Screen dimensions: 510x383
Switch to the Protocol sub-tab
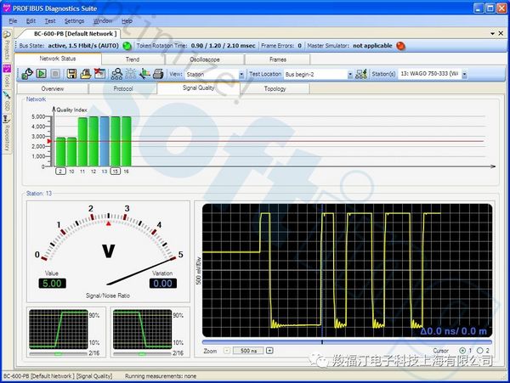(123, 88)
